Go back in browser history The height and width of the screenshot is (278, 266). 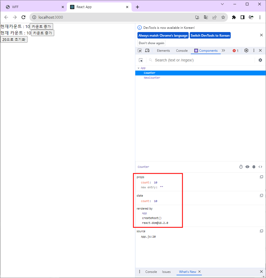coord(6,17)
